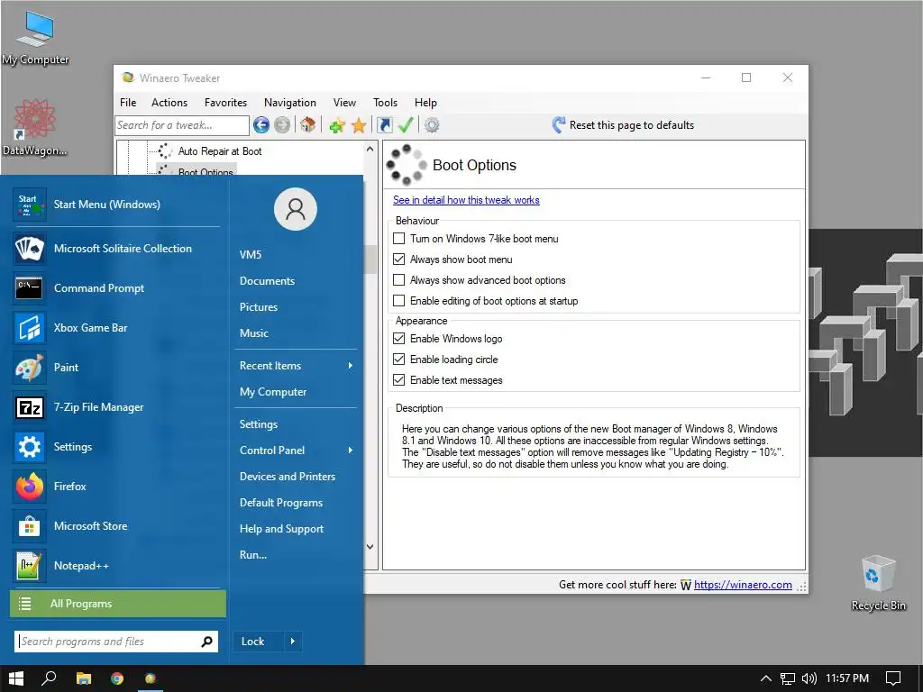Check Always show advanced boot options
Image resolution: width=923 pixels, height=692 pixels.
click(x=399, y=280)
